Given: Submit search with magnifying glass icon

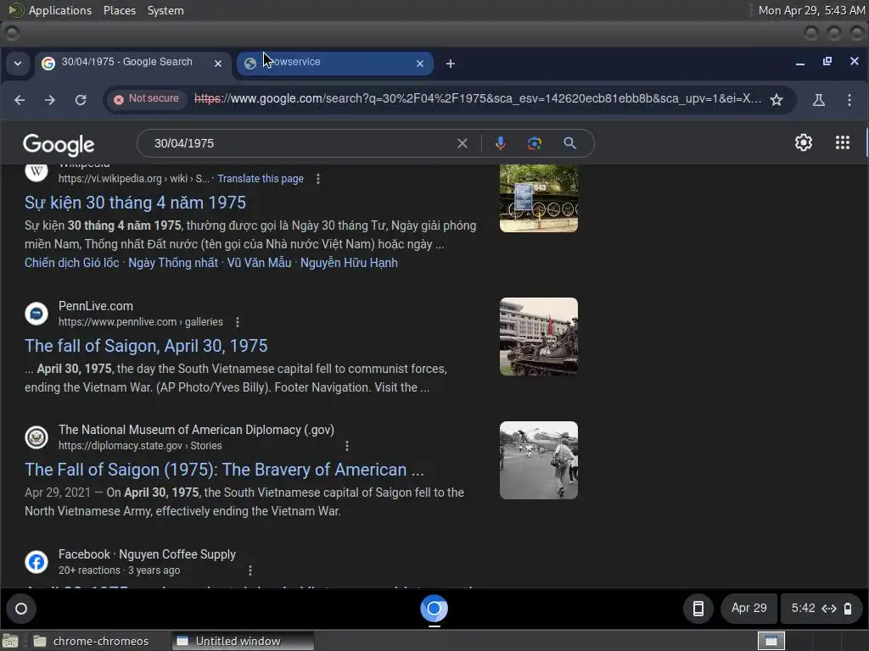Looking at the screenshot, I should [x=569, y=143].
